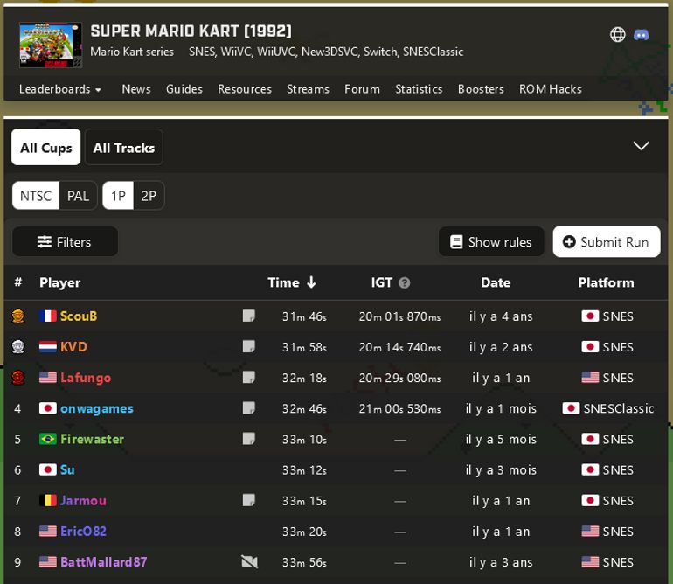The width and height of the screenshot is (673, 584).
Task: Open onwagames' run comment note icon
Action: [x=248, y=408]
